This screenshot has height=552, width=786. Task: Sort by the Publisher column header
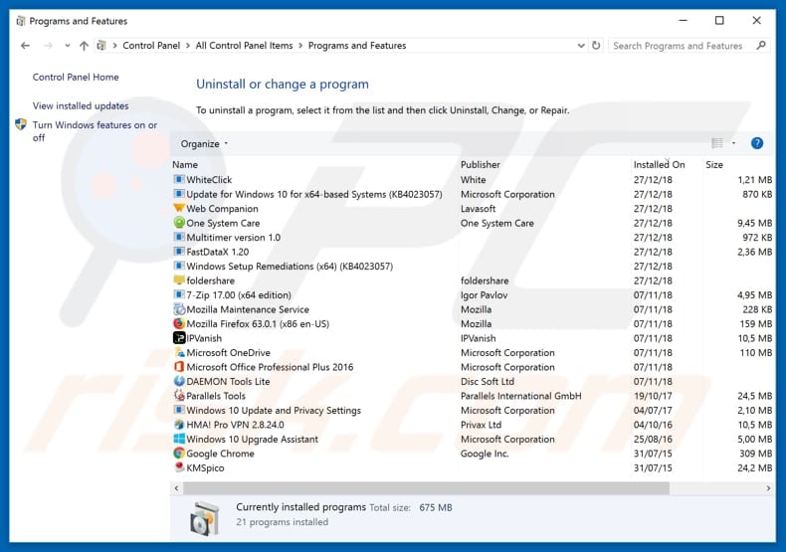tap(481, 164)
